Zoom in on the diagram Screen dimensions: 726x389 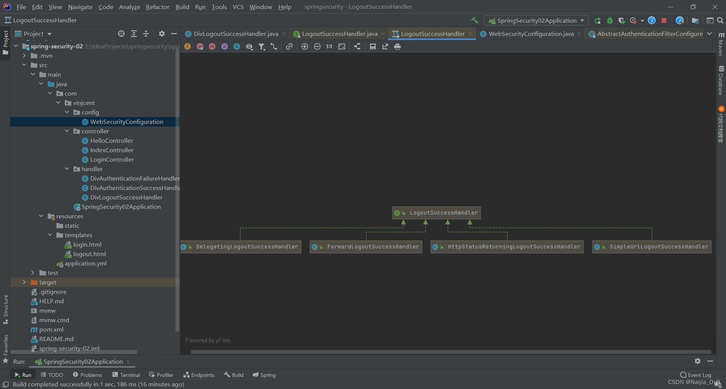(305, 46)
